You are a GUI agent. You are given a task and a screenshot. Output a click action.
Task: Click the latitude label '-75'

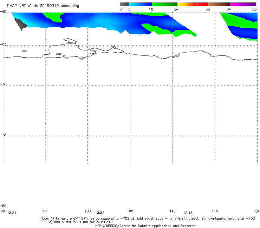[3, 135]
